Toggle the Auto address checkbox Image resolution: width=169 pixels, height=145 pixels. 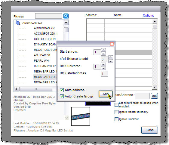click(x=62, y=90)
